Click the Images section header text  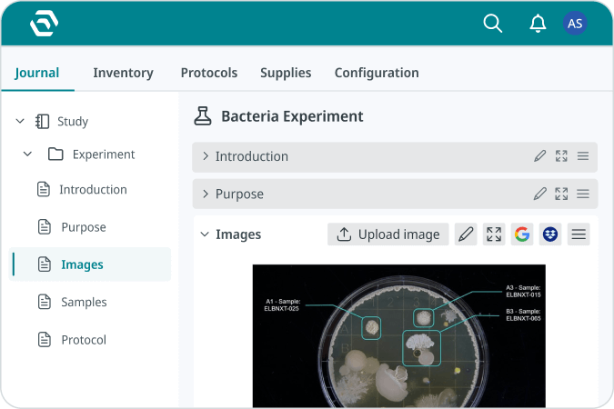click(238, 234)
